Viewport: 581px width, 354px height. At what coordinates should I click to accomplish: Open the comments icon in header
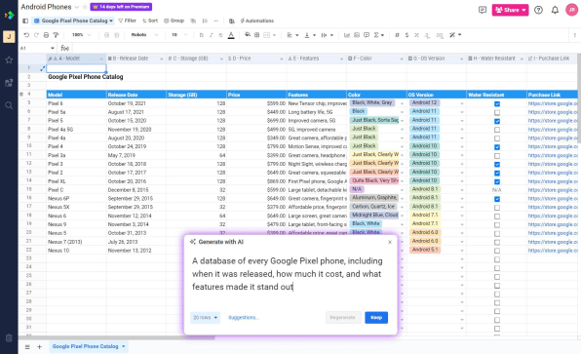(483, 10)
